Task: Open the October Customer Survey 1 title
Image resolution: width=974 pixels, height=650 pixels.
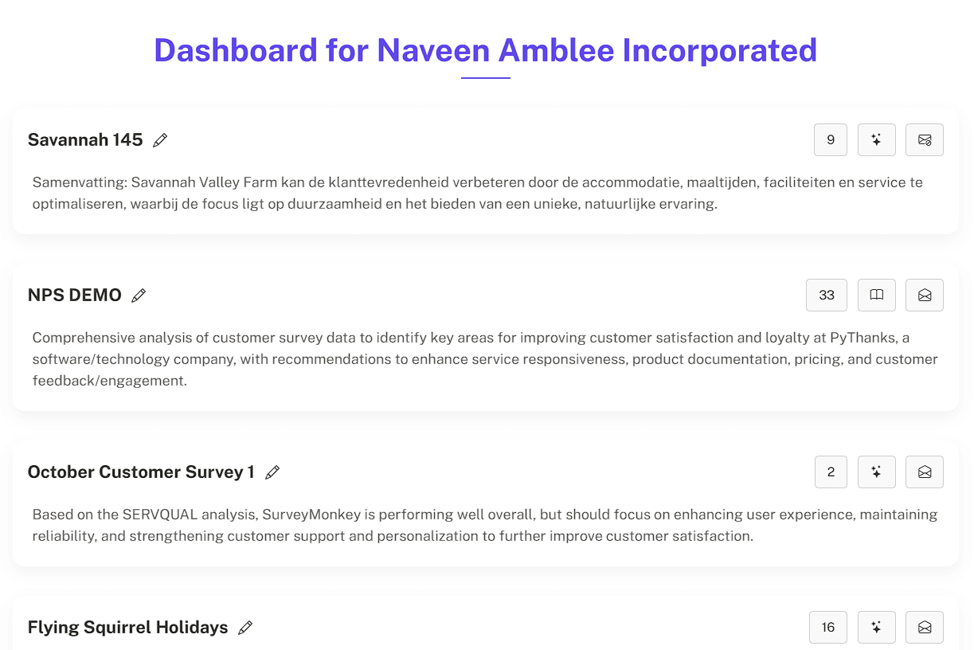Action: 141,472
